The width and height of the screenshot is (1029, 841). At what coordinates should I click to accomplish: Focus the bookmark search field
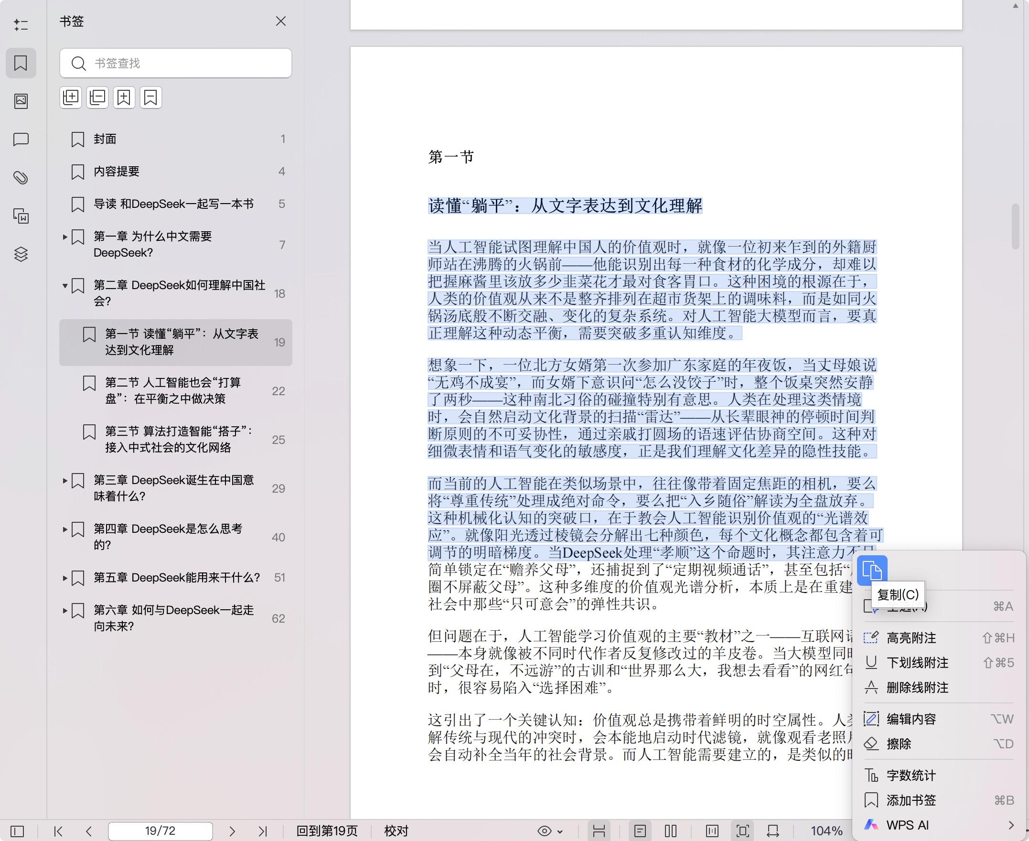pyautogui.click(x=176, y=63)
